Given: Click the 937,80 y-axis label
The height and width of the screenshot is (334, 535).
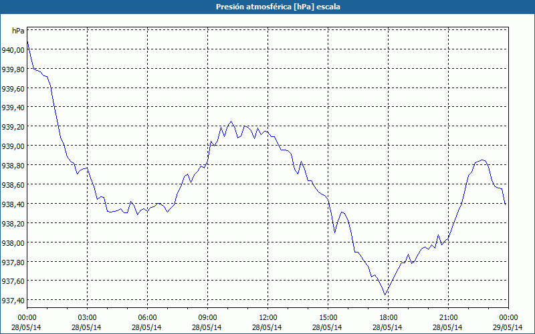Looking at the screenshot, I should [x=13, y=262].
